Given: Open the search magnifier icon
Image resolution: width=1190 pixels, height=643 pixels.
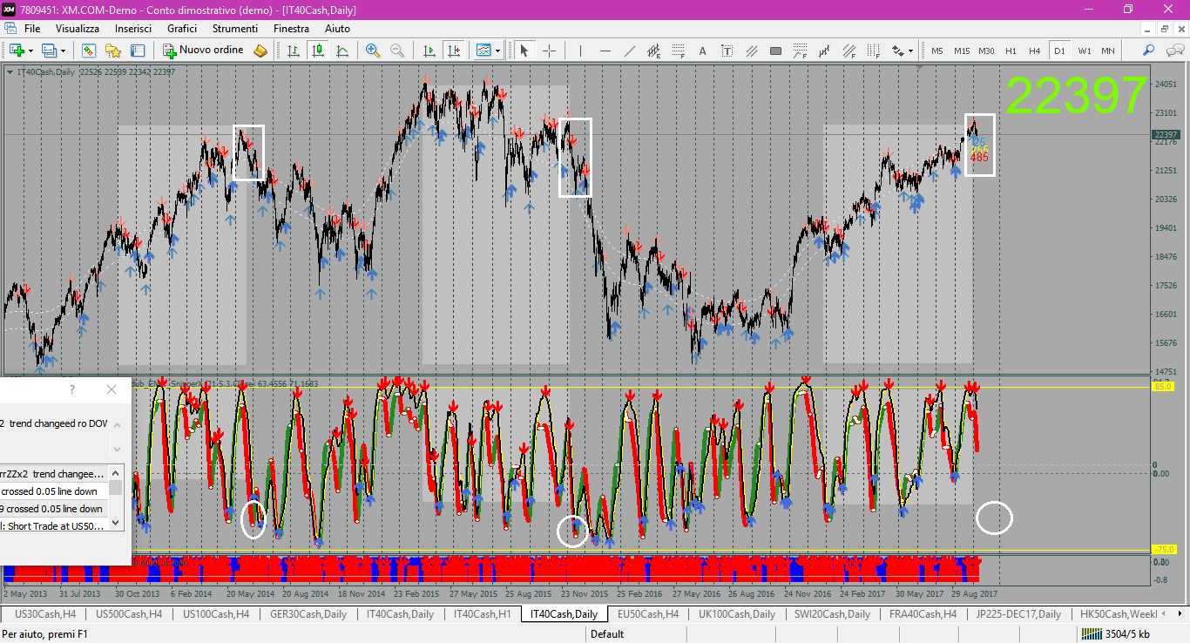Looking at the screenshot, I should (1149, 51).
